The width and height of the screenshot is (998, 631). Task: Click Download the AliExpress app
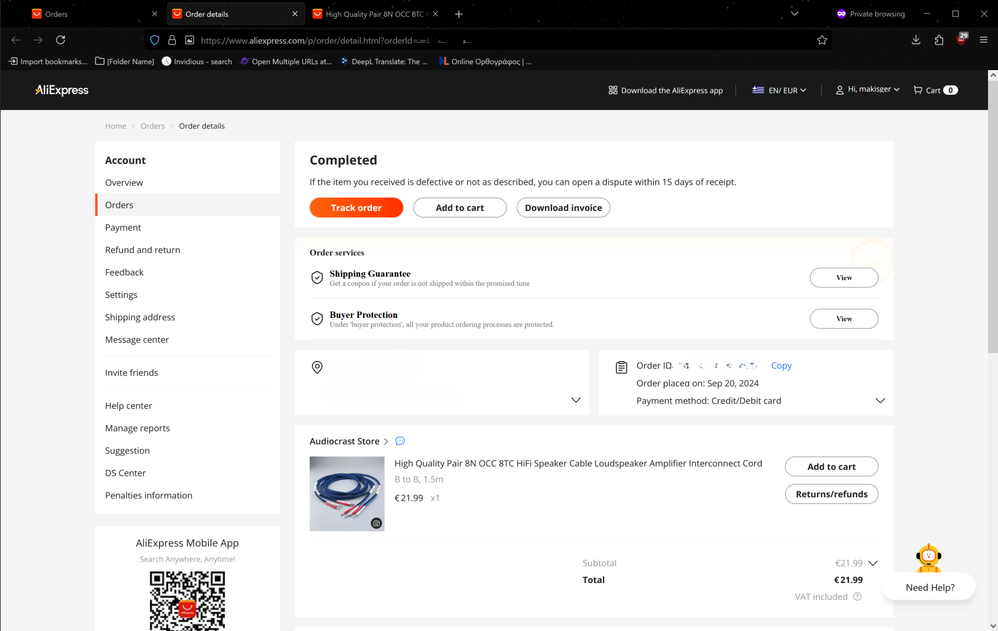click(x=665, y=90)
